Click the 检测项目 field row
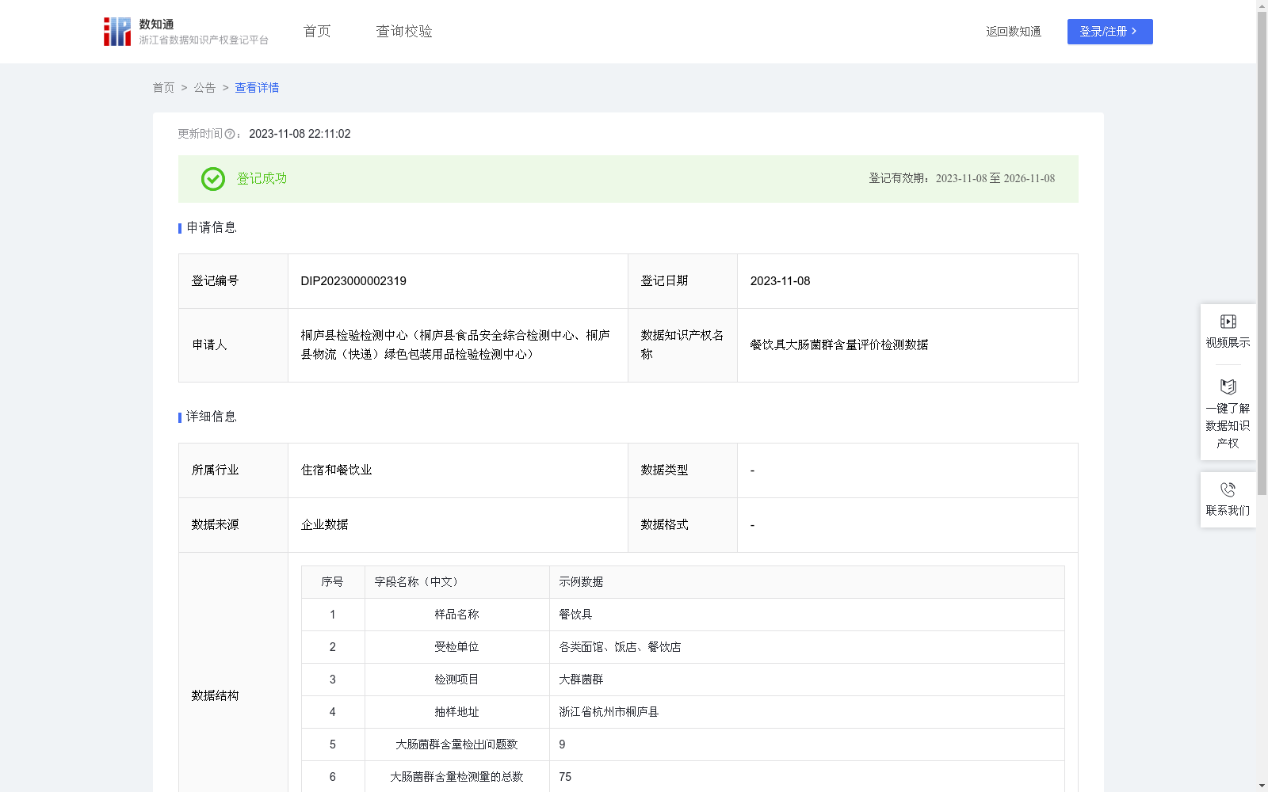The width and height of the screenshot is (1268, 792). tap(682, 680)
